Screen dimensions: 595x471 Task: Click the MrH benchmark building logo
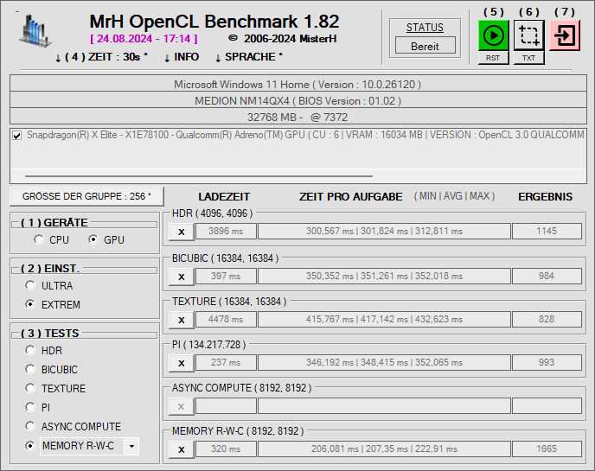pos(35,31)
